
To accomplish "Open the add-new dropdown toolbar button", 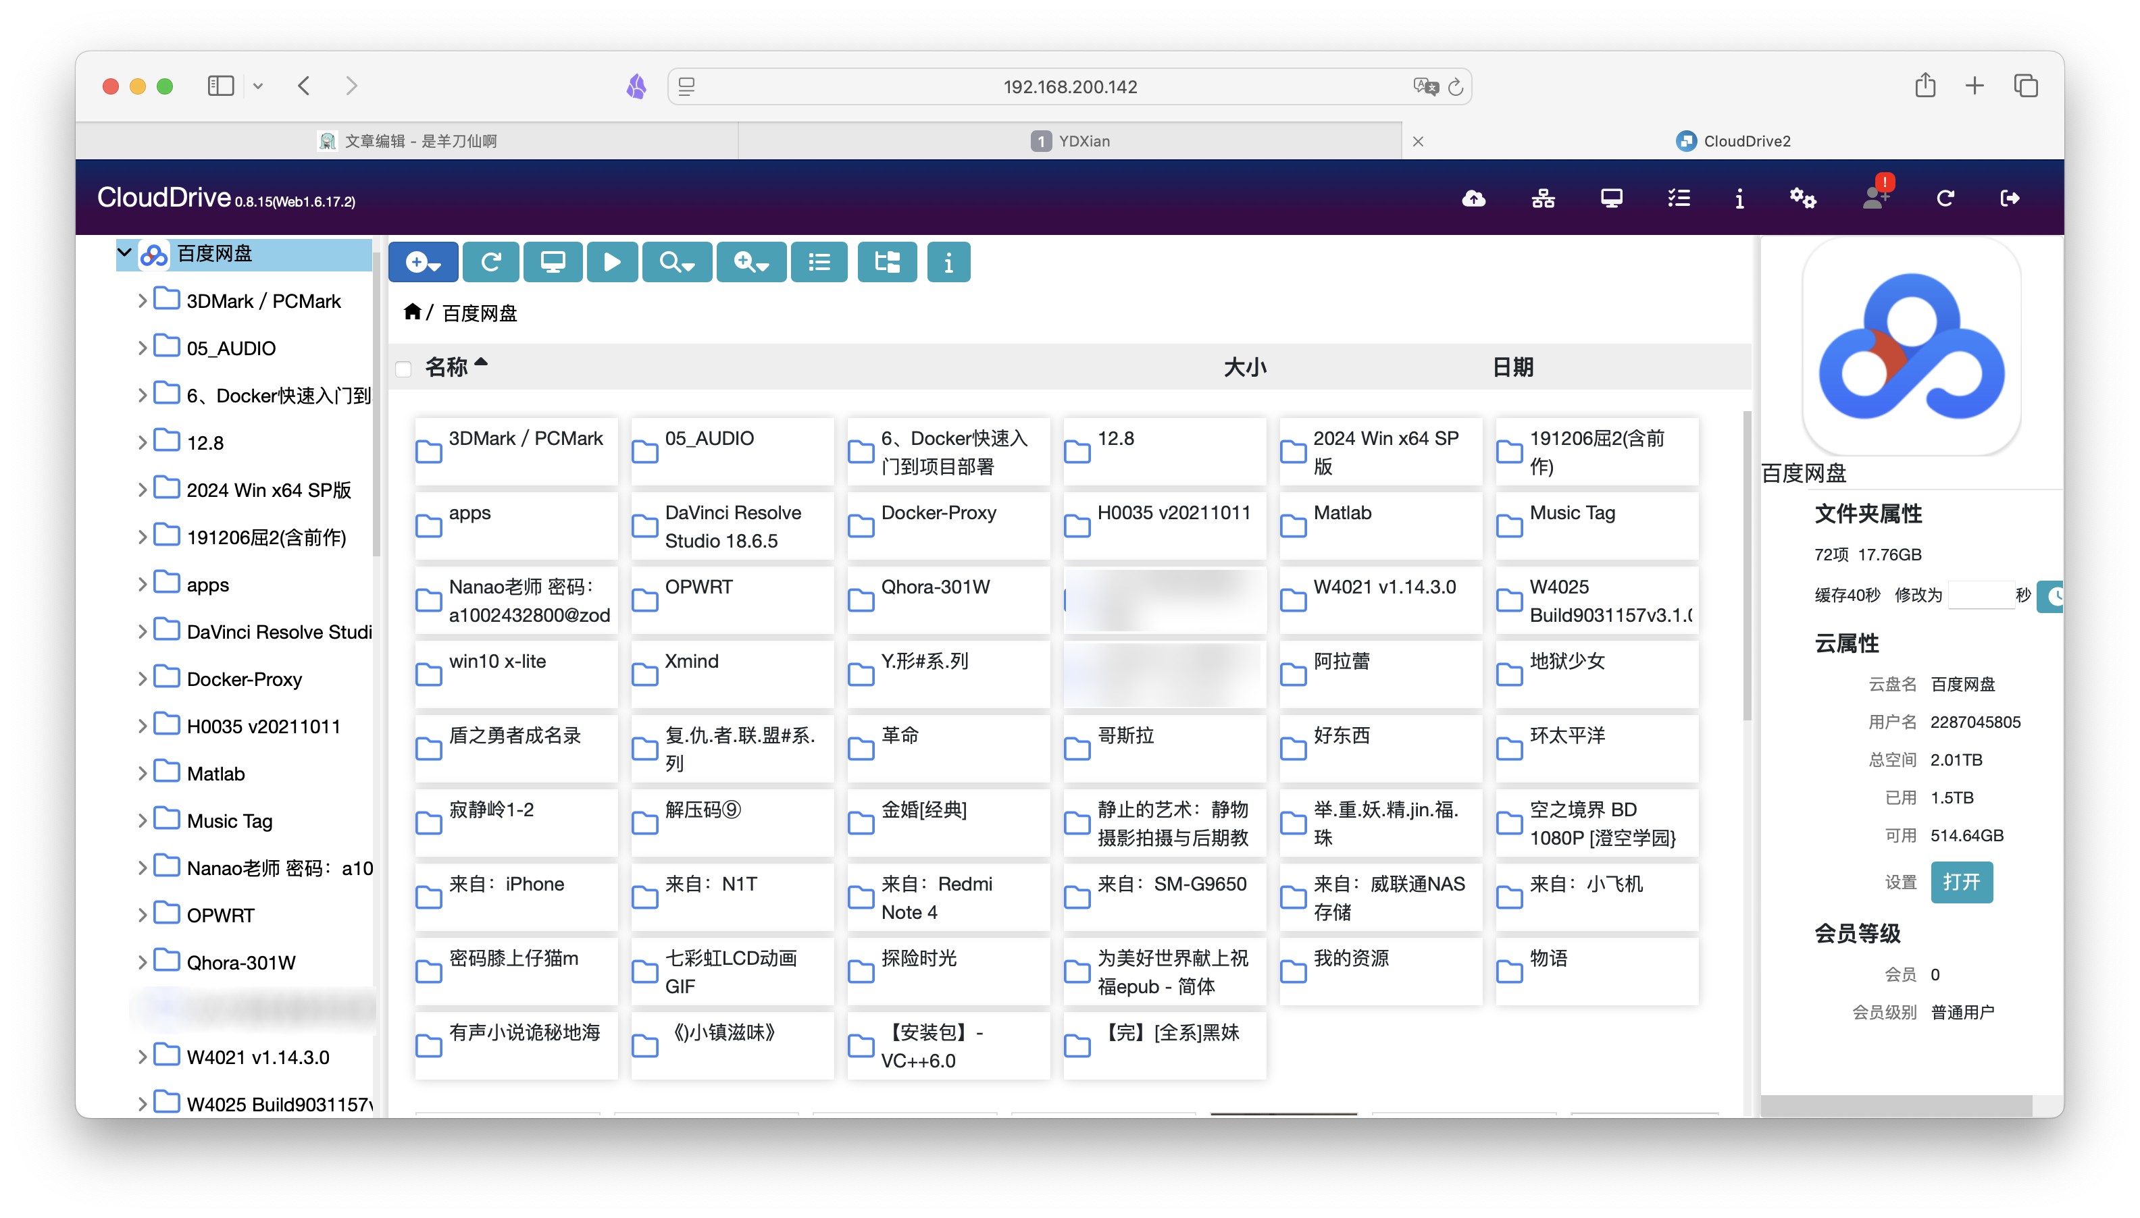I will pos(423,263).
